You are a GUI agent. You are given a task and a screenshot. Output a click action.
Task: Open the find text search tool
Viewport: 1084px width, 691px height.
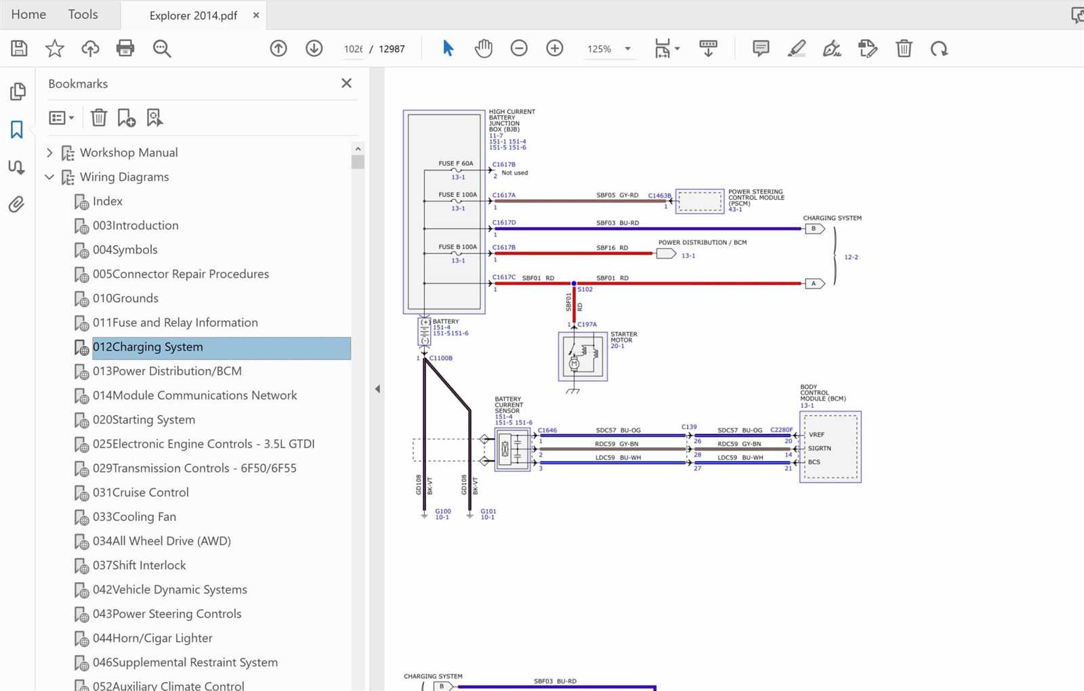pyautogui.click(x=162, y=48)
